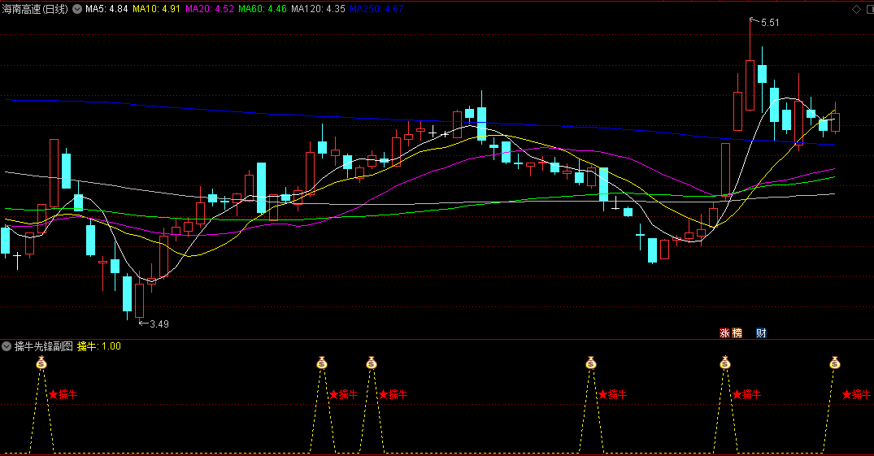
Task: Click the leftmost money bag signal icon
Action: click(41, 363)
